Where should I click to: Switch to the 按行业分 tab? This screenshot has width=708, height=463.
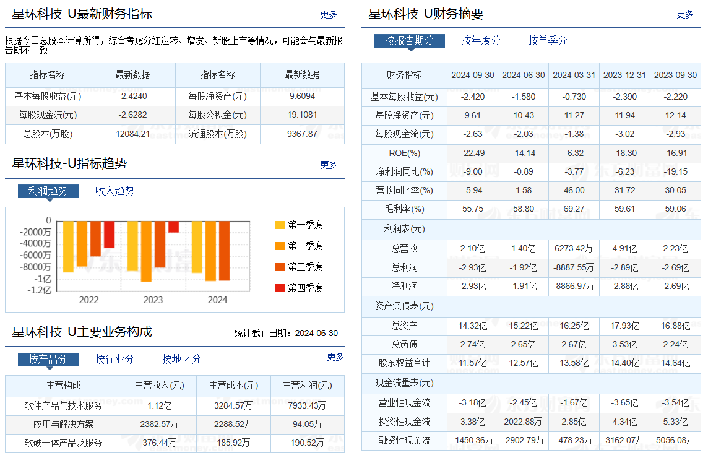[x=114, y=360]
